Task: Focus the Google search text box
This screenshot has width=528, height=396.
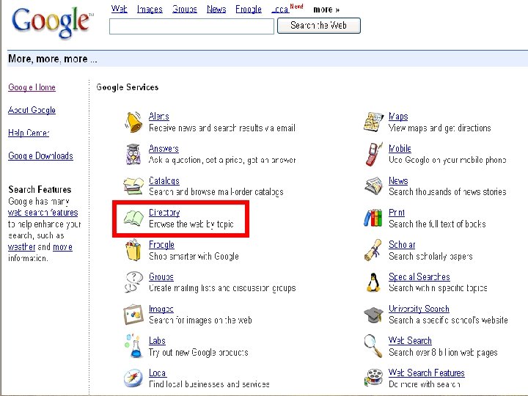Action: click(191, 26)
